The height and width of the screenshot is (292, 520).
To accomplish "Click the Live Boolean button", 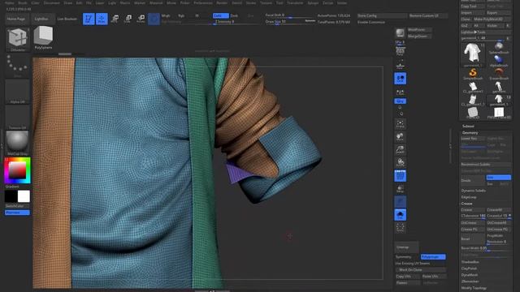I will click(67, 19).
